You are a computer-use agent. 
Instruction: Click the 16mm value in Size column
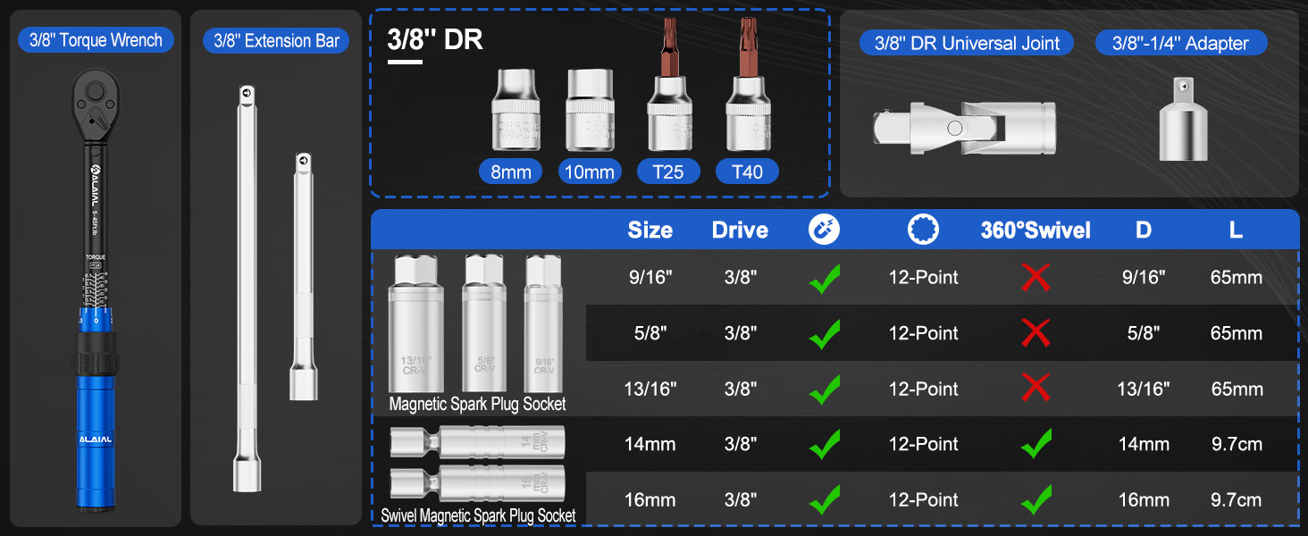point(650,499)
